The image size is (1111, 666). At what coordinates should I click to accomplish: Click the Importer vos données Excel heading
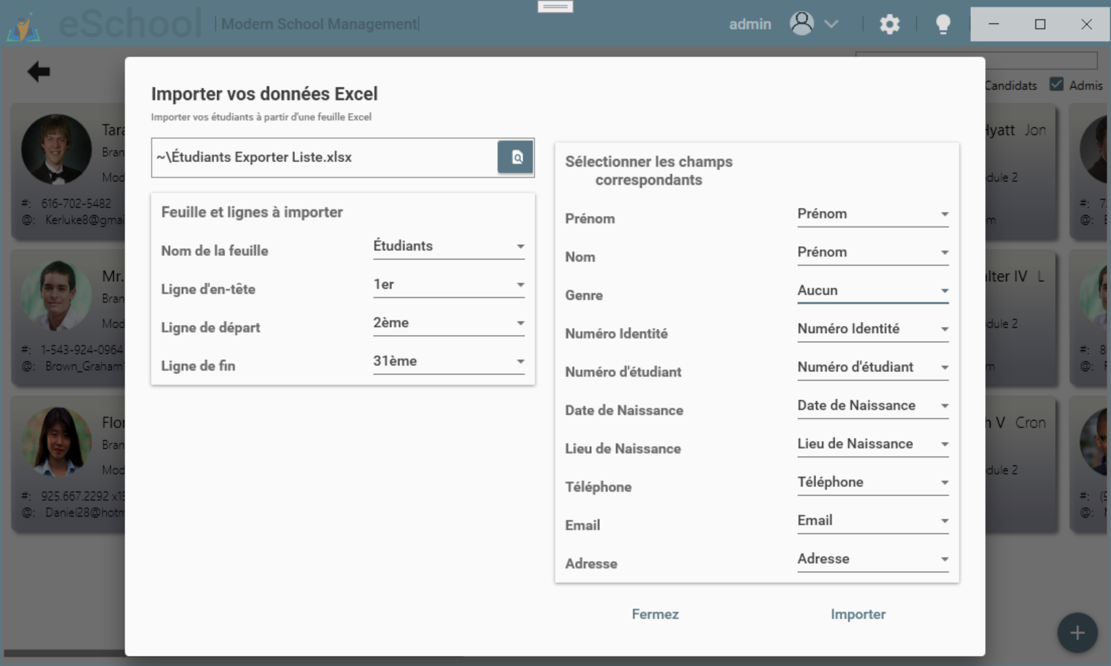[x=264, y=94]
